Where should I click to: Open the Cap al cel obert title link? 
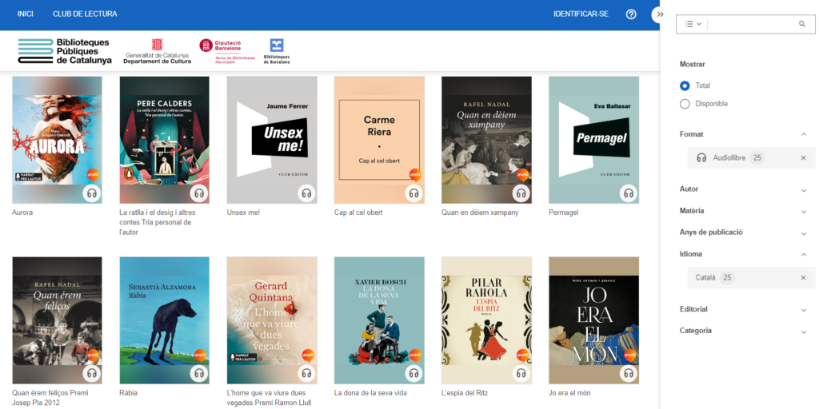coord(358,212)
